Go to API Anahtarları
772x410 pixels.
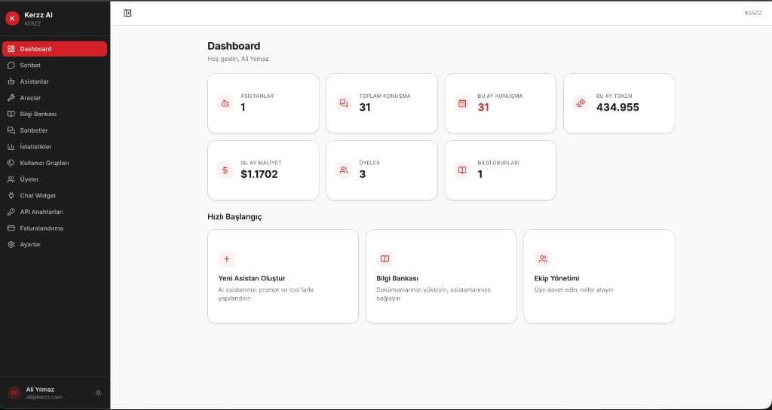54,212
